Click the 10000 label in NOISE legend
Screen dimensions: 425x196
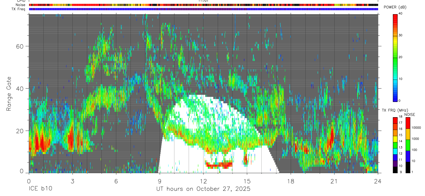click(x=416, y=128)
